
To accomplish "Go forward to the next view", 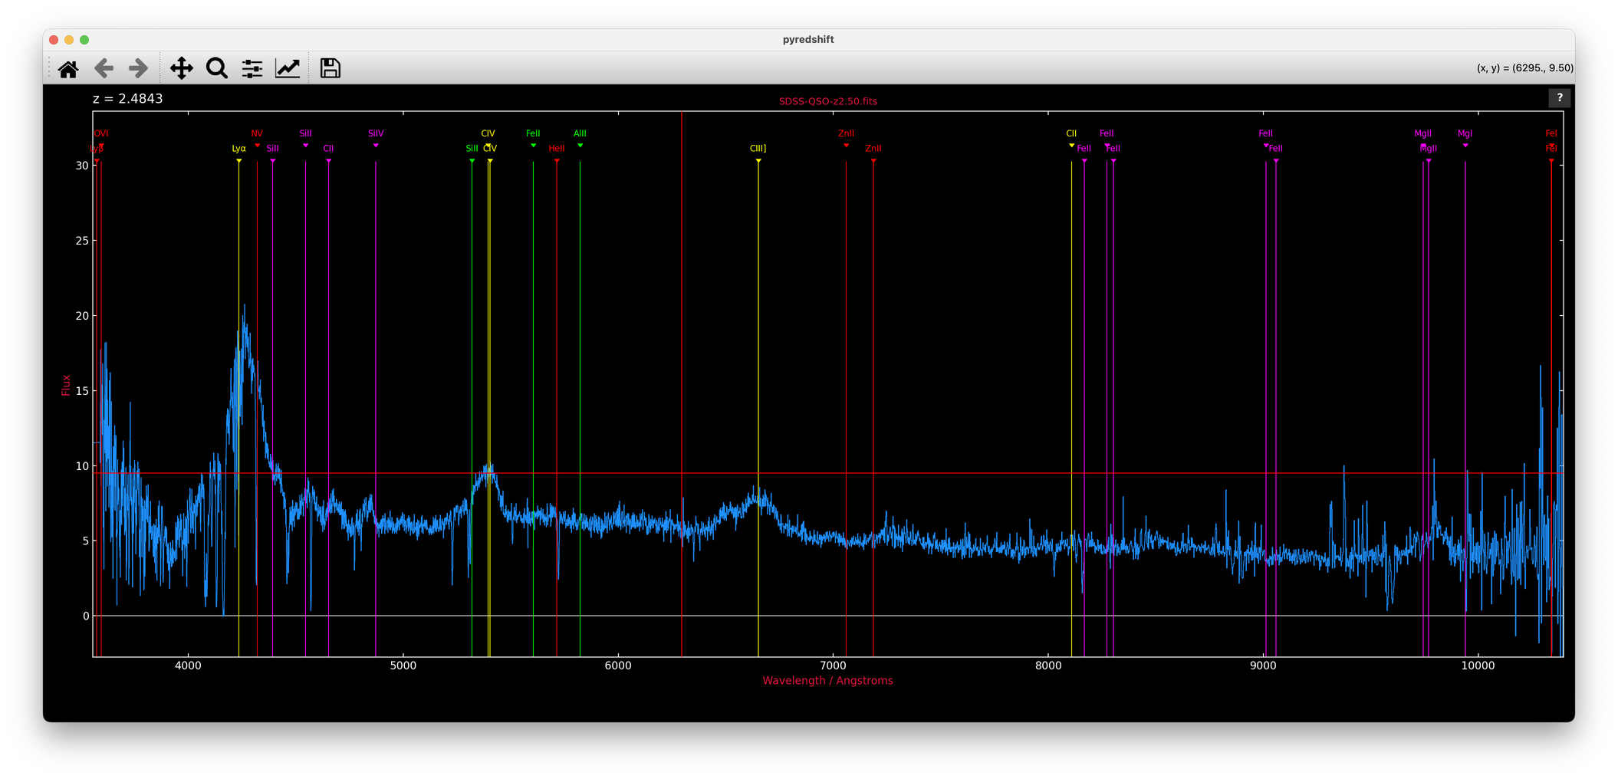I will [138, 69].
